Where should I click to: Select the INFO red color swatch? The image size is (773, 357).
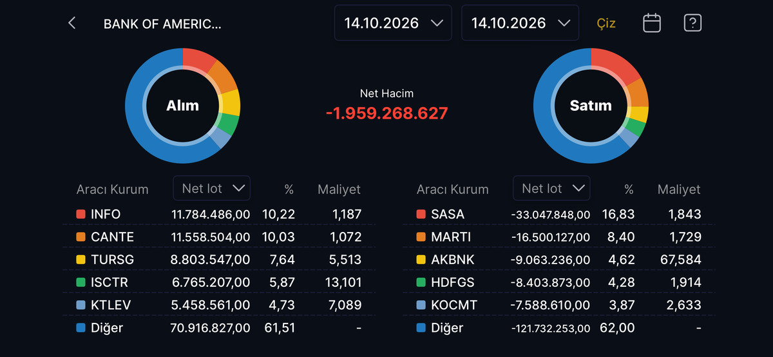coord(81,214)
